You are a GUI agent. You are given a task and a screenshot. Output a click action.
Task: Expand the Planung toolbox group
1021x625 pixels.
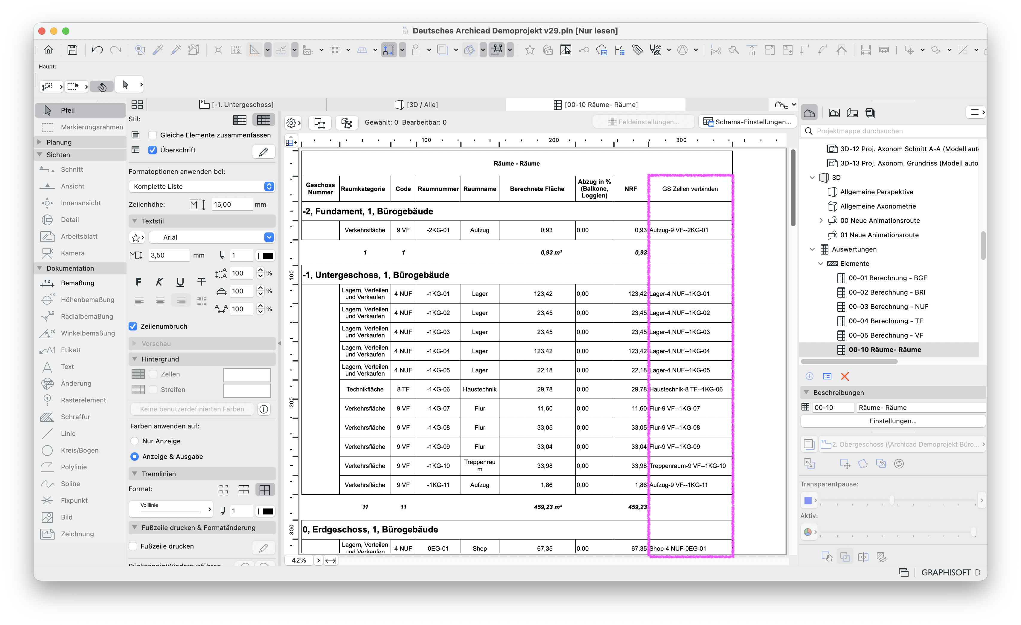click(40, 142)
